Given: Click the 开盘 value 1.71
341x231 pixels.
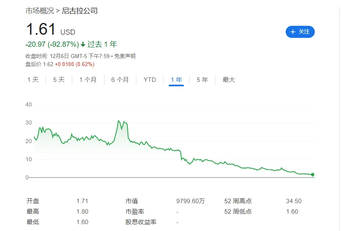Looking at the screenshot, I should [x=82, y=201].
